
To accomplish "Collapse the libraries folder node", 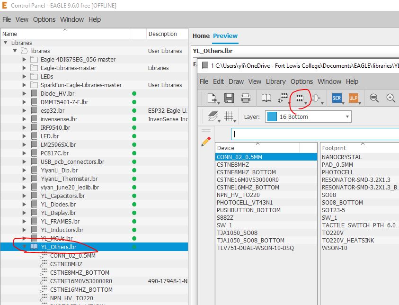I will [x=15, y=51].
